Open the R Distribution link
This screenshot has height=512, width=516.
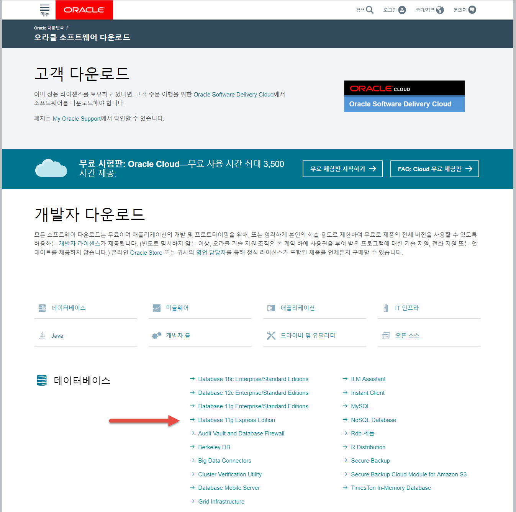coord(368,447)
